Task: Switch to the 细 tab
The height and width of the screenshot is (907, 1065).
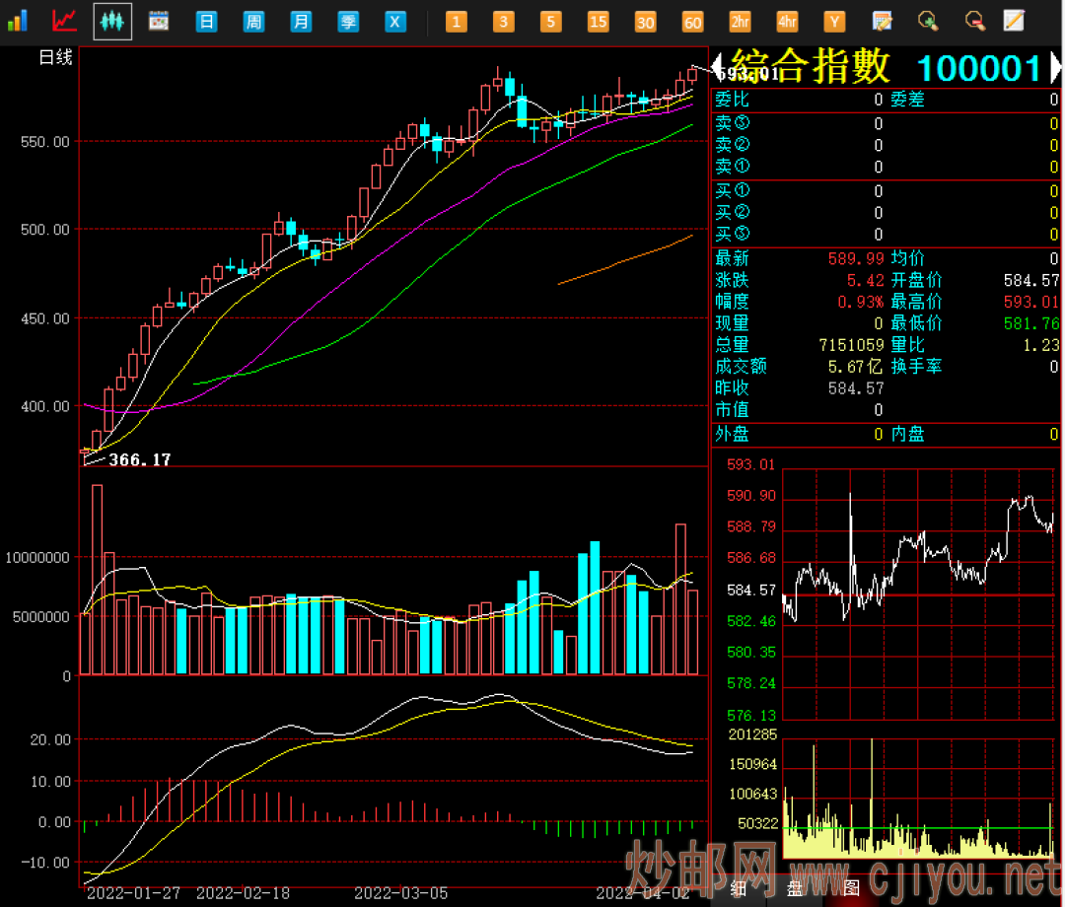Action: point(738,887)
